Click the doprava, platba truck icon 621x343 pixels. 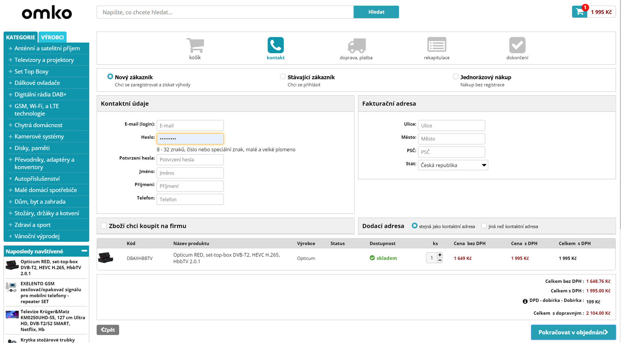point(356,45)
